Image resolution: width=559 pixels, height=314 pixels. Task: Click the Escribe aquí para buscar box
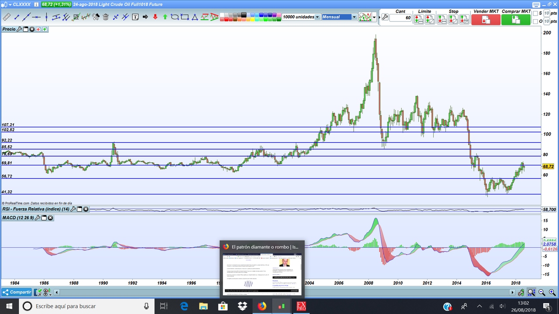point(87,306)
